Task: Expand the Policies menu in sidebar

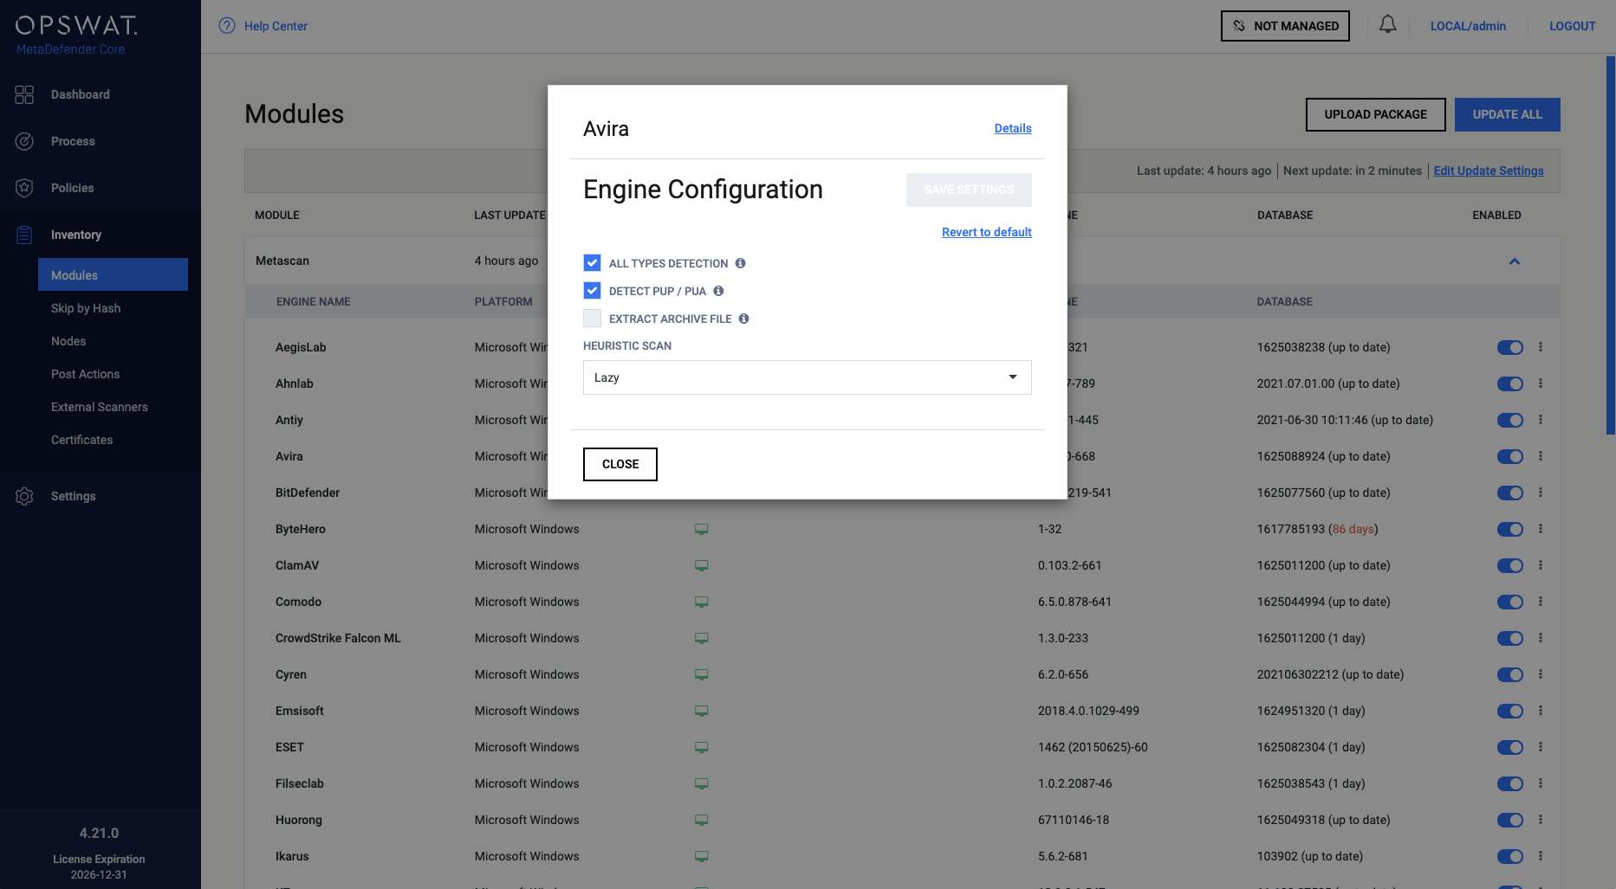Action: (x=72, y=188)
